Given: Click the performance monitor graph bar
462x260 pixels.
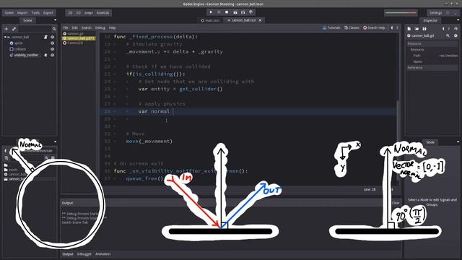Looking at the screenshot, I should point(401,13).
